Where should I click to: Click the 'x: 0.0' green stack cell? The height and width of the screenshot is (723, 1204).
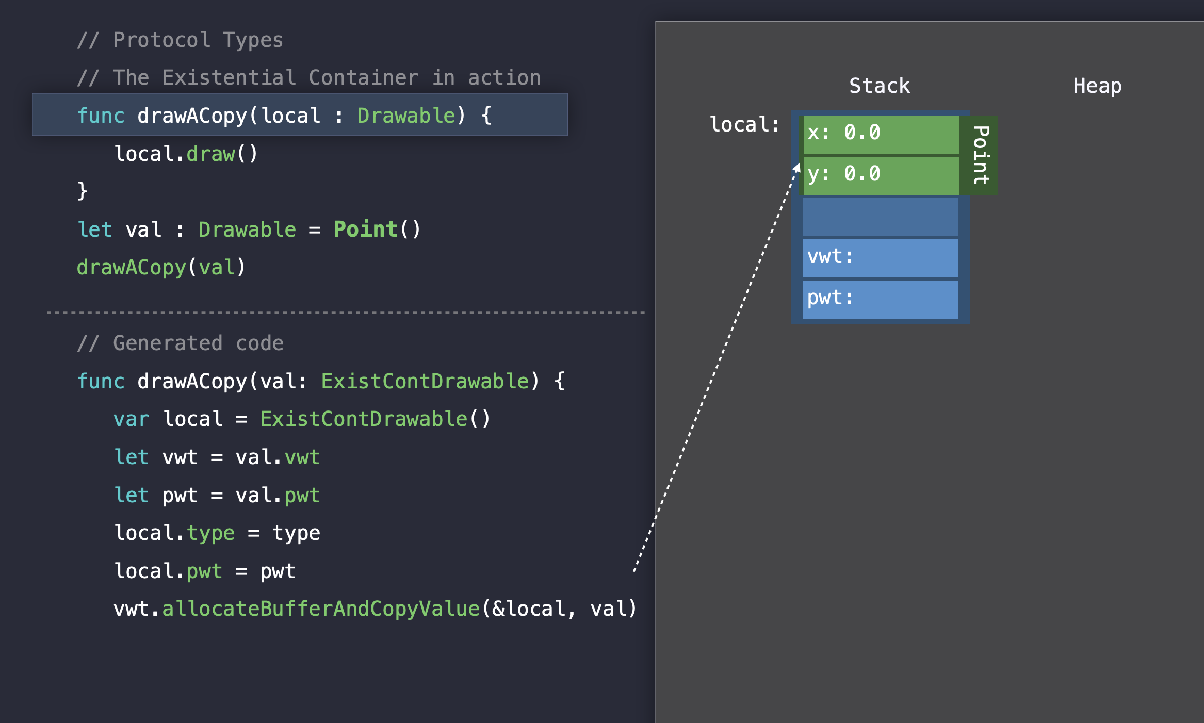[881, 134]
